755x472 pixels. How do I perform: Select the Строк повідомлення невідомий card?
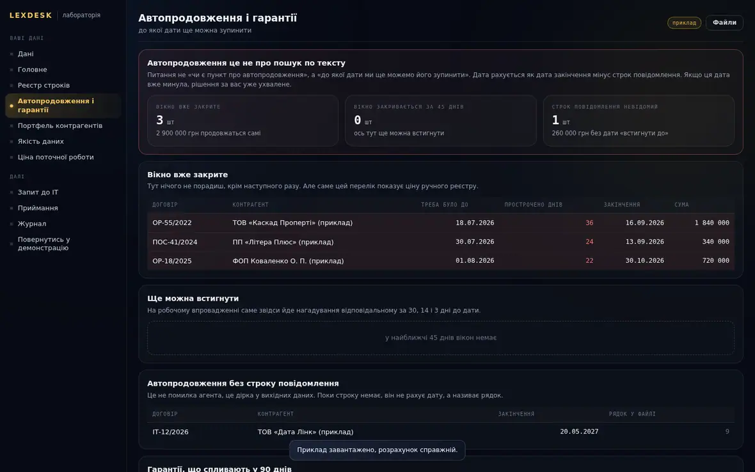[x=639, y=120]
